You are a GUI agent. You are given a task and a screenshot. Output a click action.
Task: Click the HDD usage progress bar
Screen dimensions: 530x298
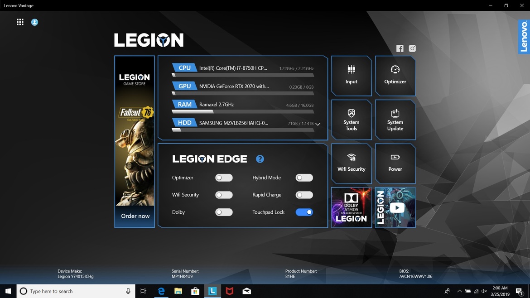(243, 130)
